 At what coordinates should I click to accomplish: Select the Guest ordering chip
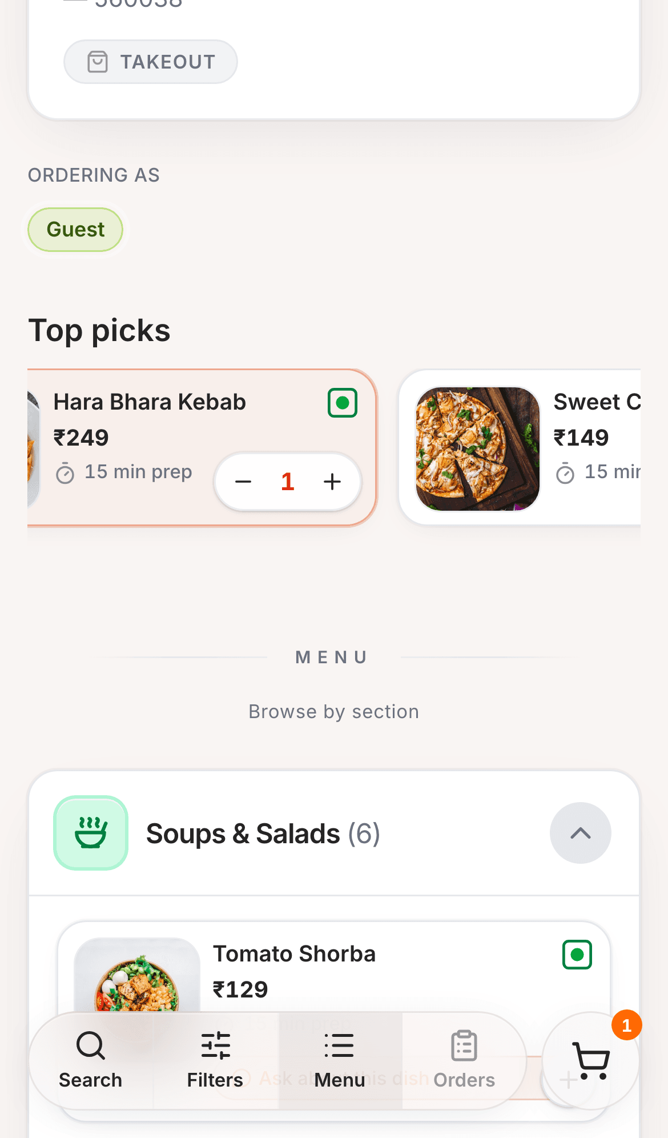[x=75, y=230]
